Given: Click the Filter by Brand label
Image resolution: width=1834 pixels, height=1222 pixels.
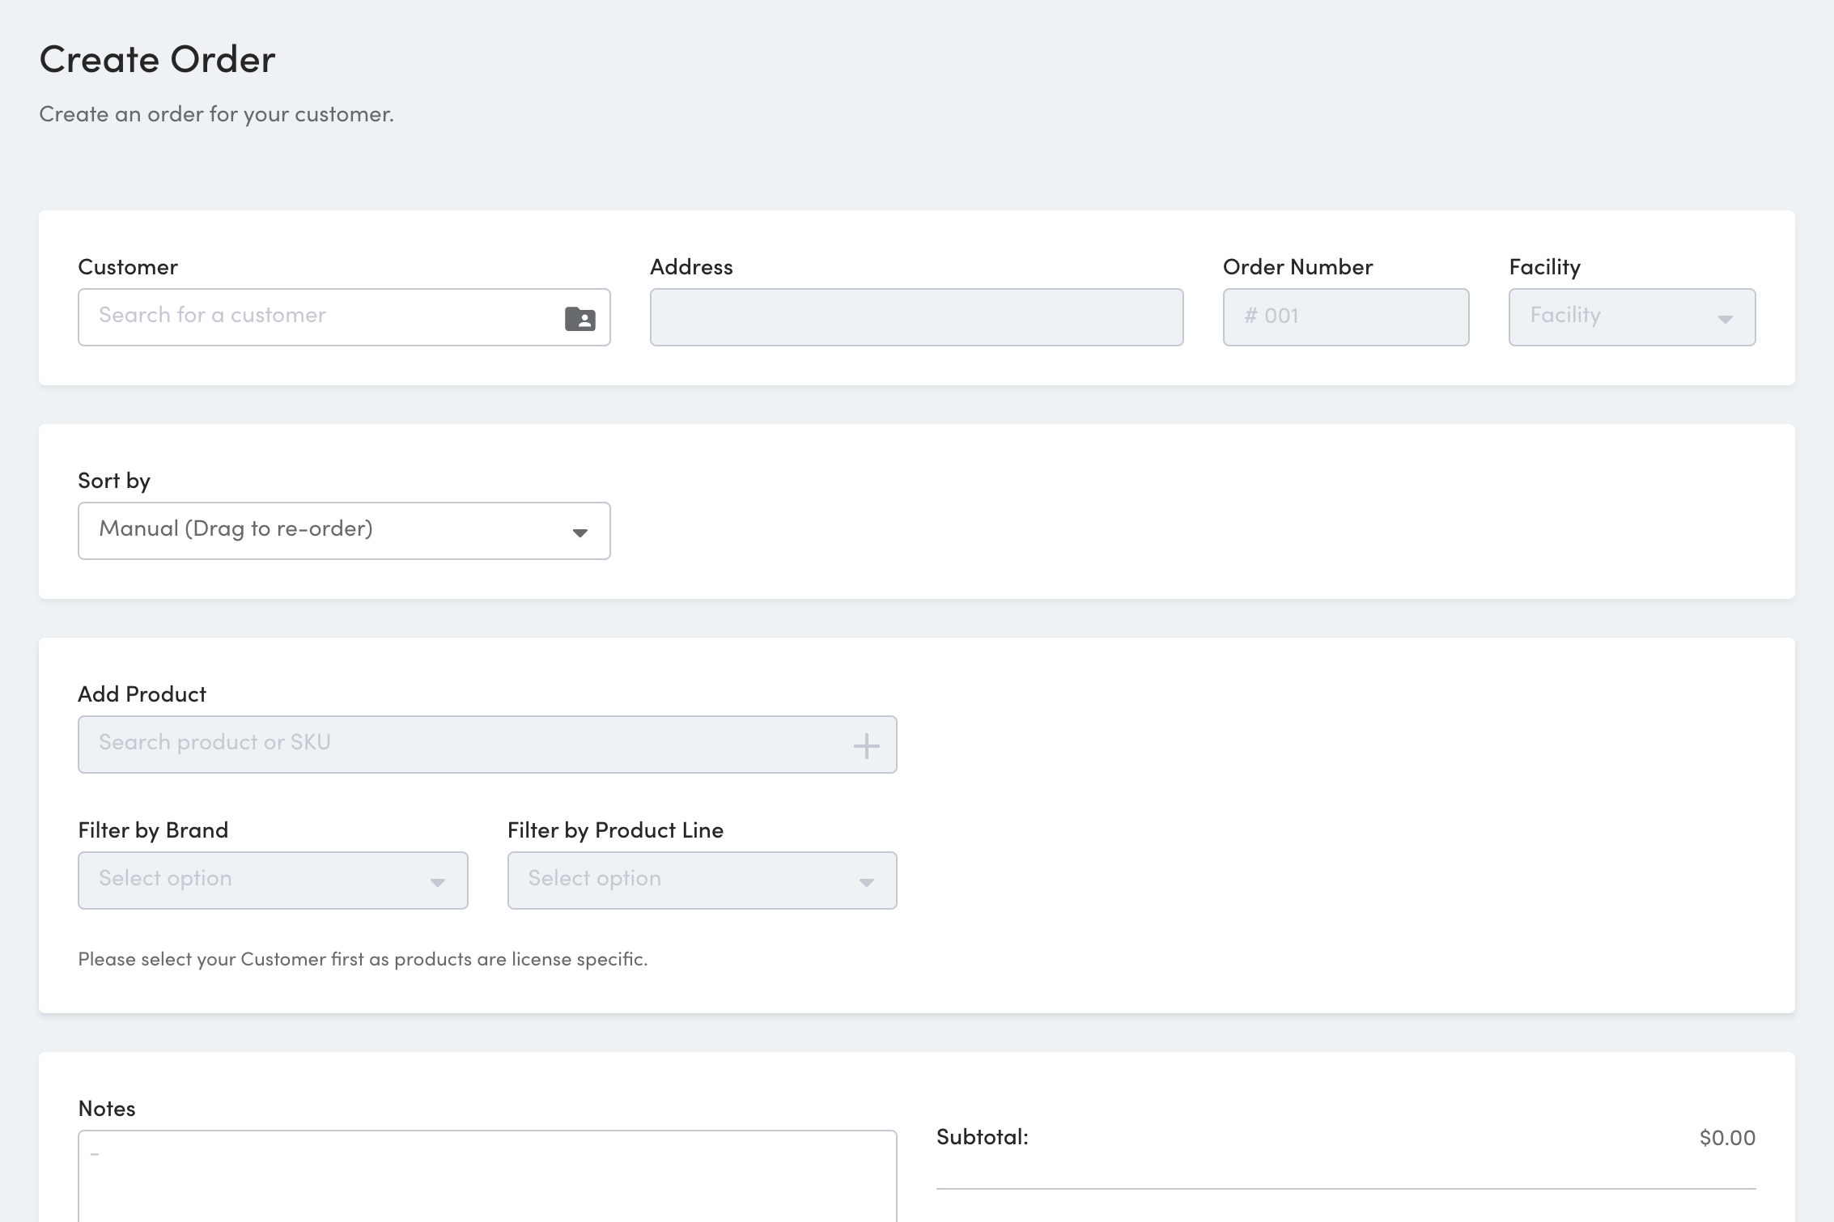Looking at the screenshot, I should 153,830.
